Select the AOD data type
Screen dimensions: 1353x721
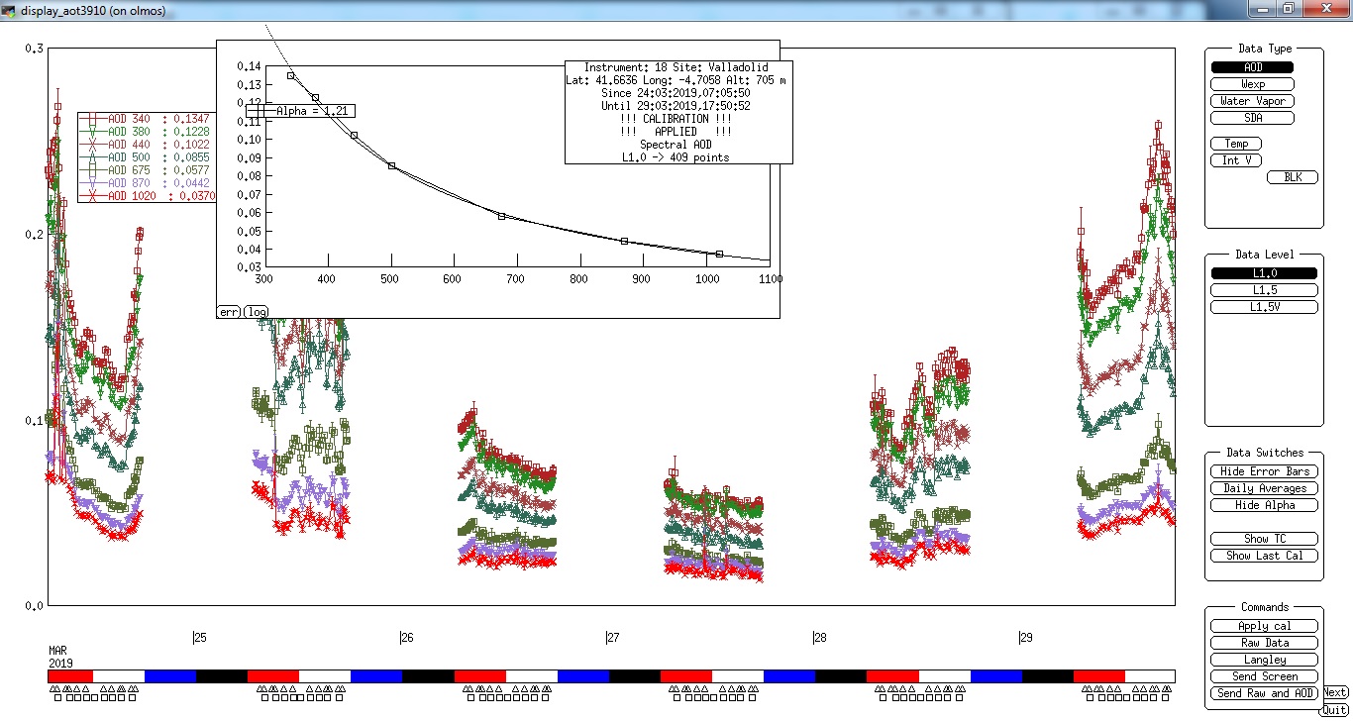tap(1252, 67)
